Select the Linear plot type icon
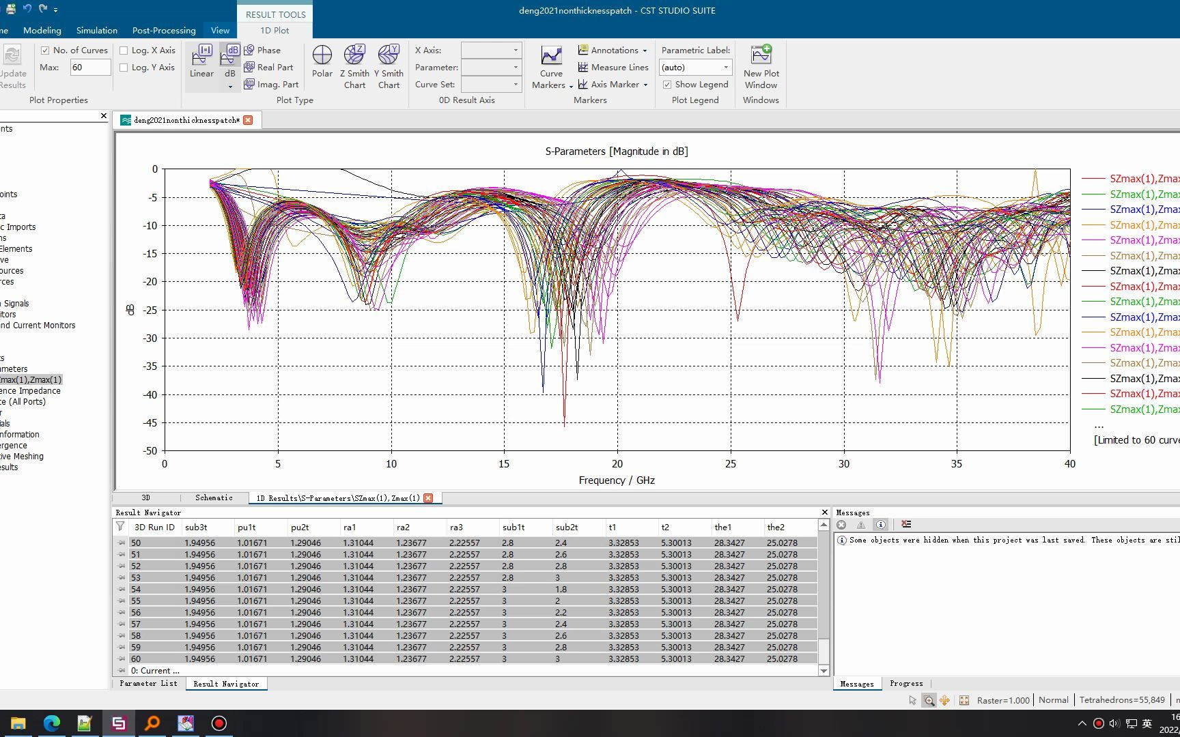The height and width of the screenshot is (737, 1180). (x=201, y=61)
